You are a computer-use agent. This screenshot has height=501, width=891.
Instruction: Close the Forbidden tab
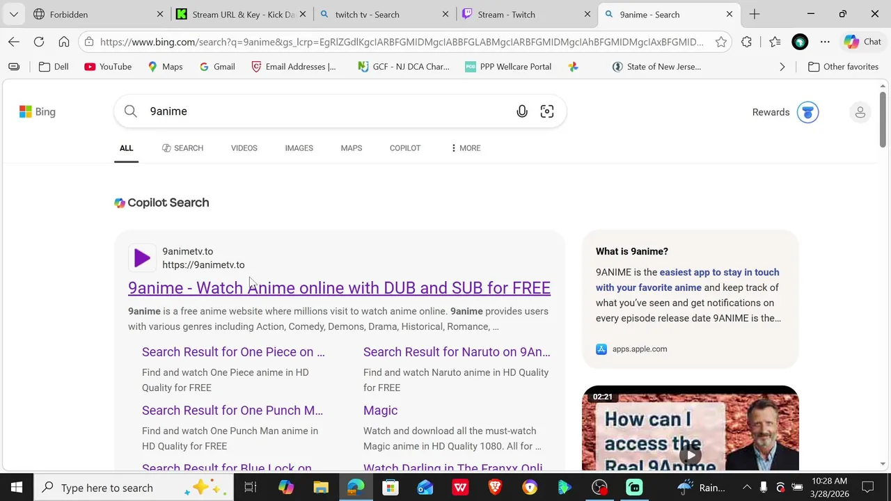[160, 14]
